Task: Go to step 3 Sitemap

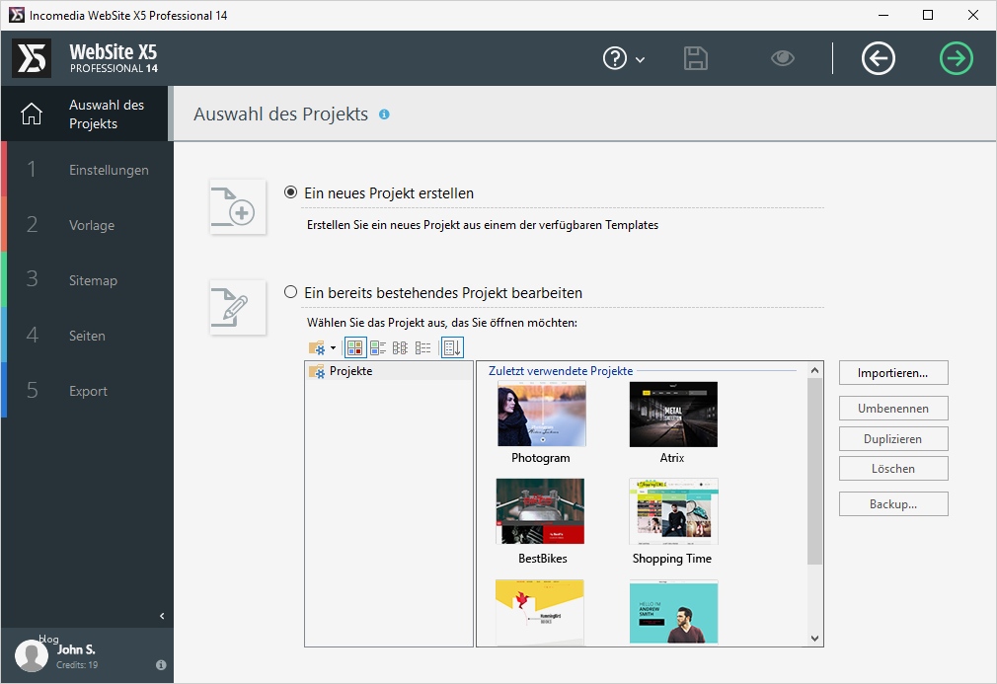Action: point(87,280)
